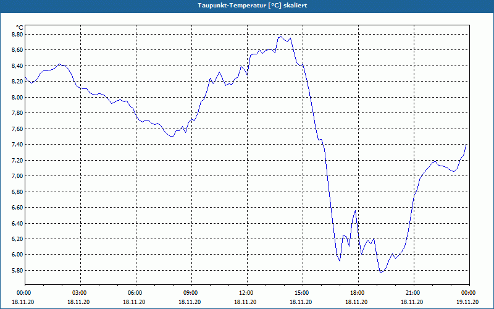Select the 5,80 y-axis value
This screenshot has height=309, width=494.
[x=18, y=270]
